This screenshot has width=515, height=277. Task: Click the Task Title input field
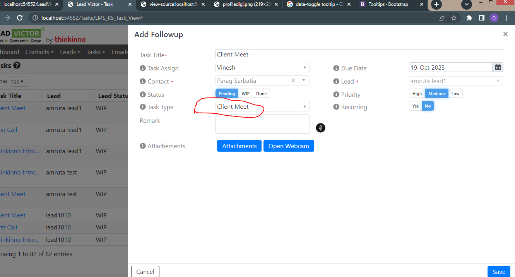359,54
